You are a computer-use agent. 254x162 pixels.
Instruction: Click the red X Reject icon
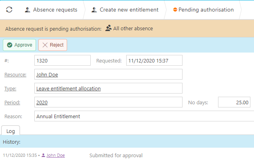(45, 45)
